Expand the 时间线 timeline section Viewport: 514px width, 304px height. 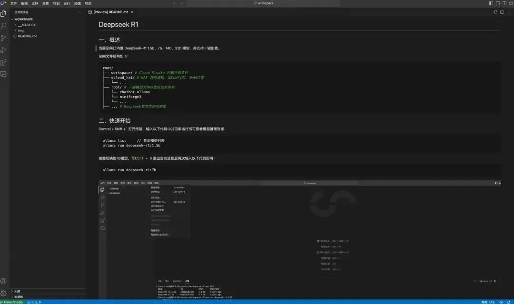pyautogui.click(x=12, y=297)
